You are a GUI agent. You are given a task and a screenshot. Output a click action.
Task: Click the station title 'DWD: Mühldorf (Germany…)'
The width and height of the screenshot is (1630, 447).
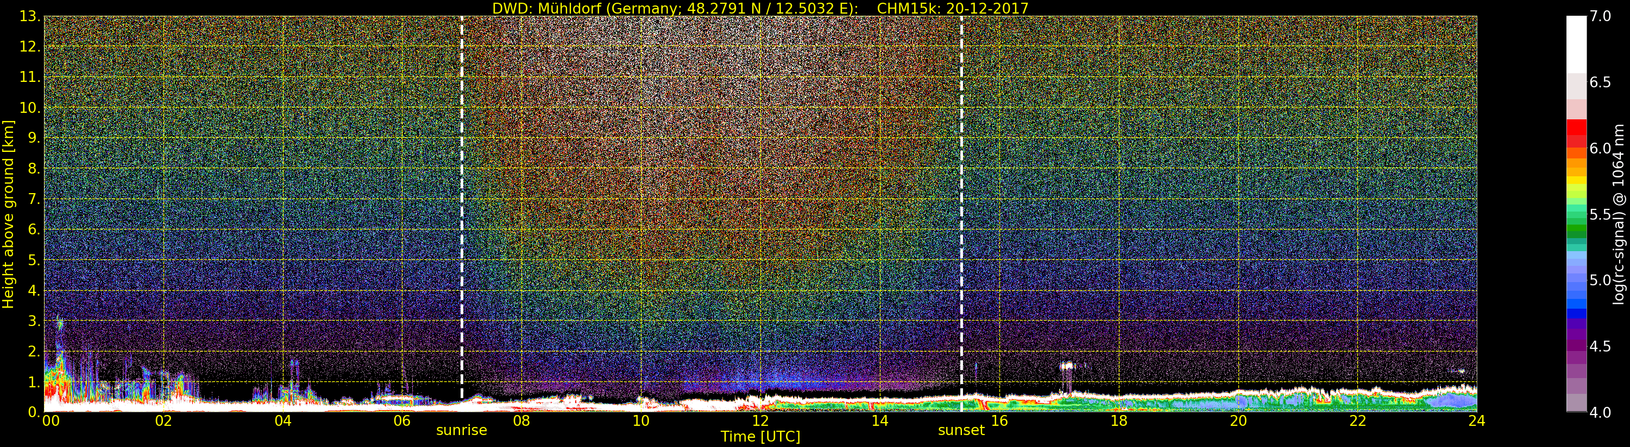coord(675,8)
